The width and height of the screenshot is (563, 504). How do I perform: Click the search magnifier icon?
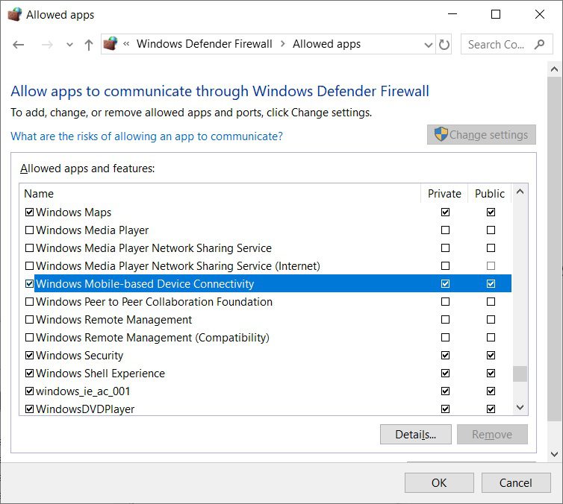(x=540, y=45)
